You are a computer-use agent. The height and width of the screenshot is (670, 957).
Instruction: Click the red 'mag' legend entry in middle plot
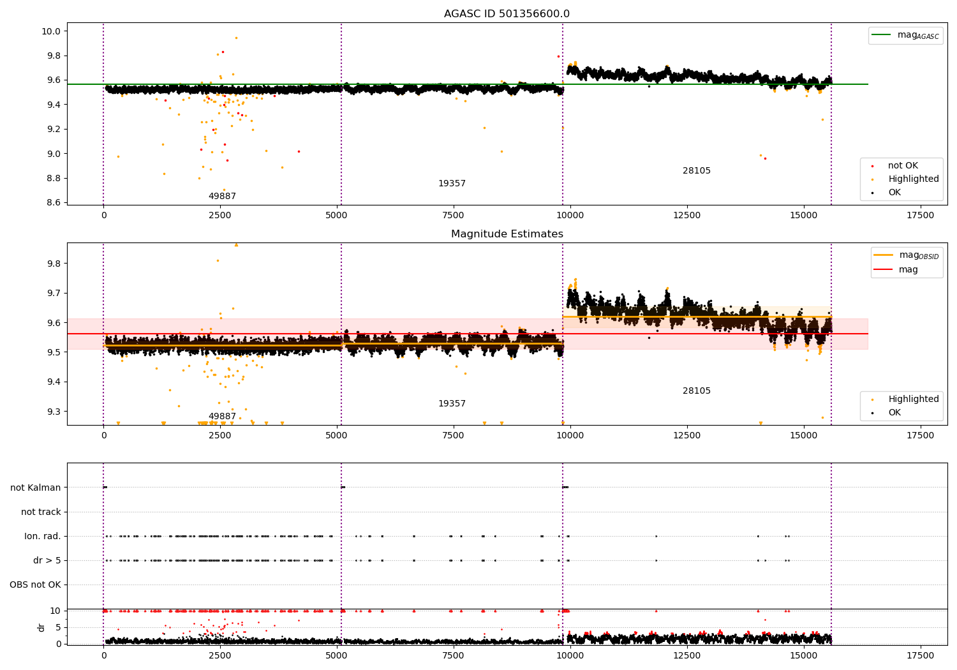896,269
